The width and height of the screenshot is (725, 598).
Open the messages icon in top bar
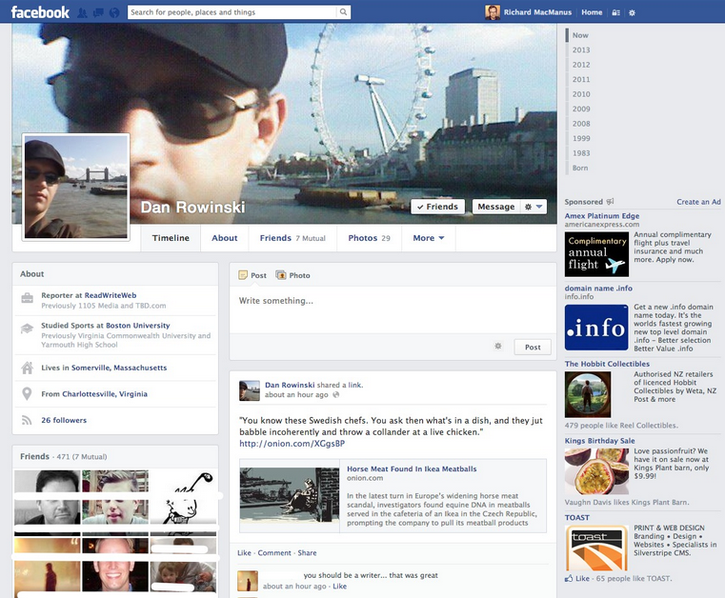coord(99,12)
